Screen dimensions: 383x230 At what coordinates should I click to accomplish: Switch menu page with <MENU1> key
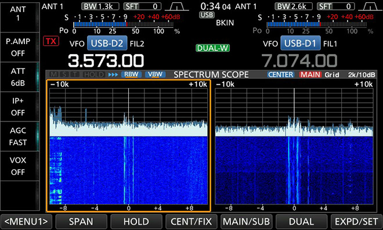[26, 222]
